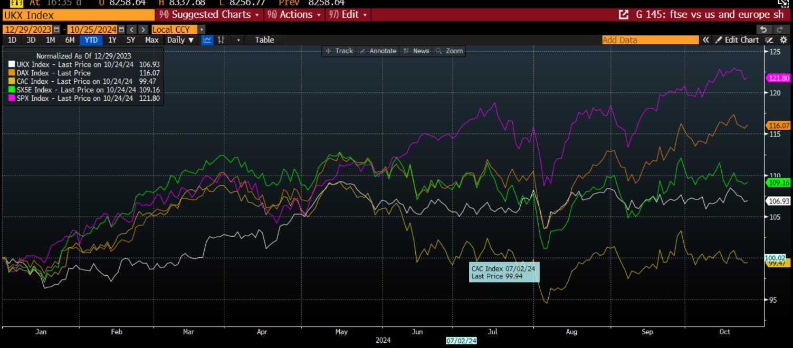Open the Daily periodicity dropdown
Viewport: 793px width, 348px height.
[x=180, y=40]
